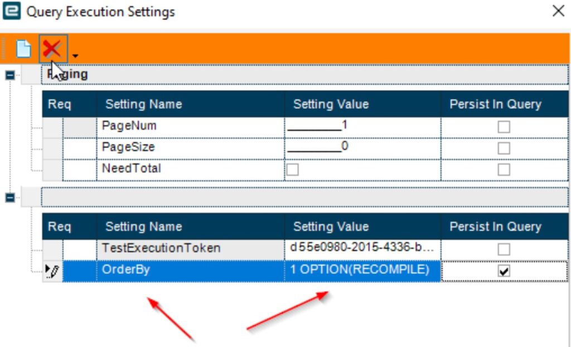Screen dimensions: 571x347
Task: Enable Persist In Query for PageNum
Action: [x=504, y=127]
